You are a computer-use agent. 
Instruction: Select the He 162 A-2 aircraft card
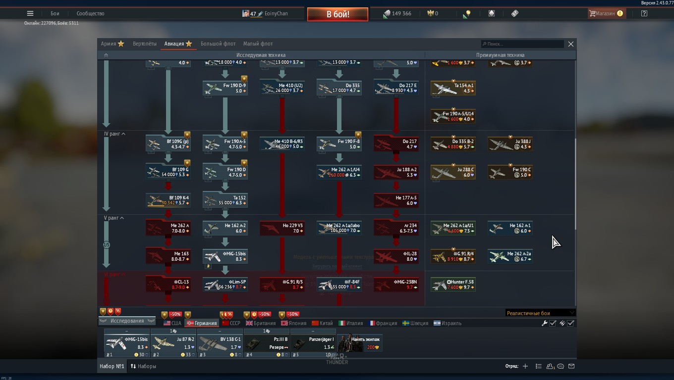(x=225, y=228)
